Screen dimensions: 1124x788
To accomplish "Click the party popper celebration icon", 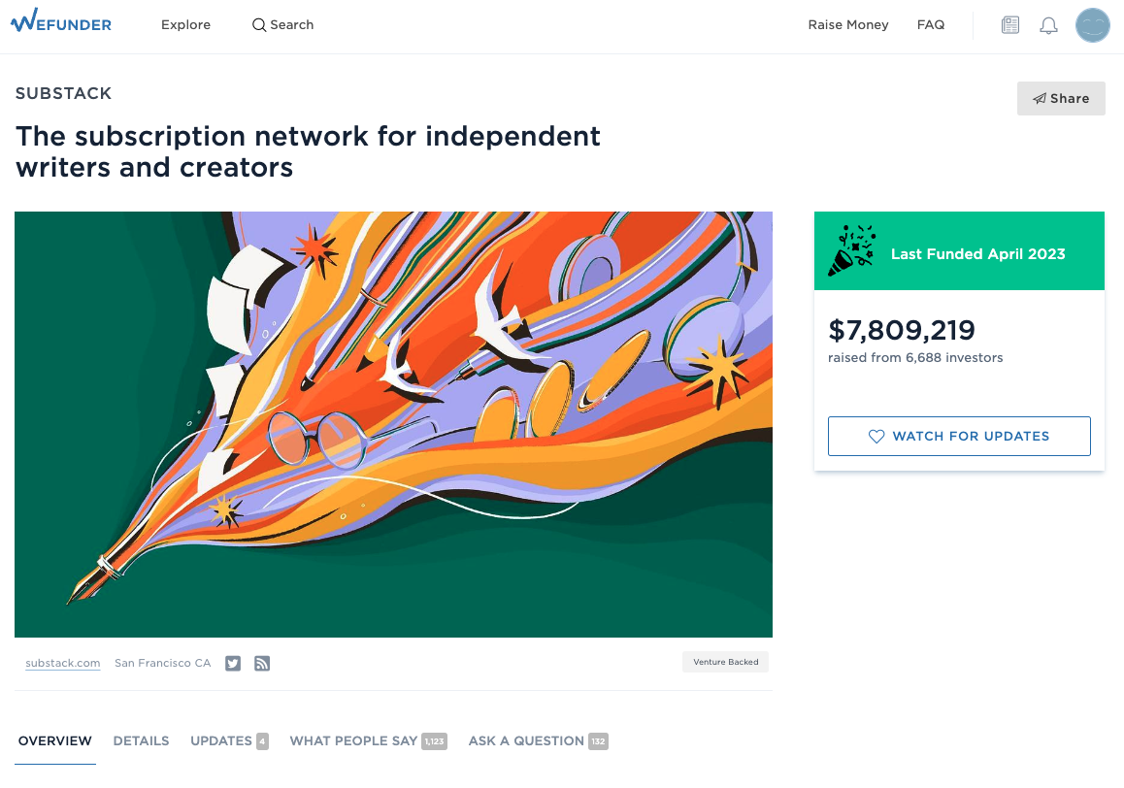I will point(851,251).
